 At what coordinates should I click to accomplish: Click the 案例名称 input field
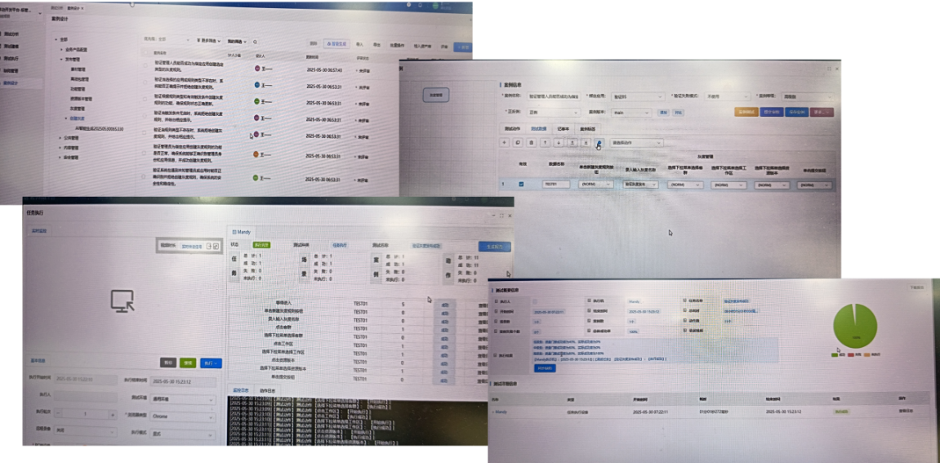[554, 96]
